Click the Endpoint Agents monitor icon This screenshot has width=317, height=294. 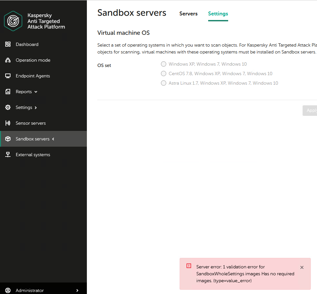[8, 76]
